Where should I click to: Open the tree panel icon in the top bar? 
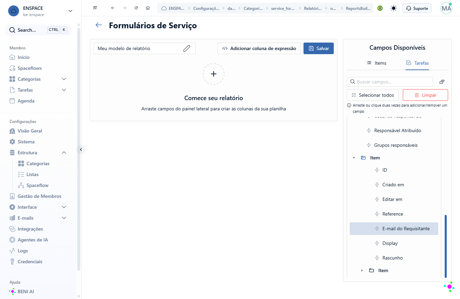tap(95, 8)
